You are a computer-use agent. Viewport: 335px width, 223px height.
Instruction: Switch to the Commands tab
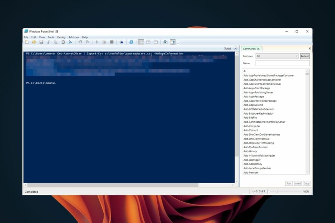coord(250,49)
